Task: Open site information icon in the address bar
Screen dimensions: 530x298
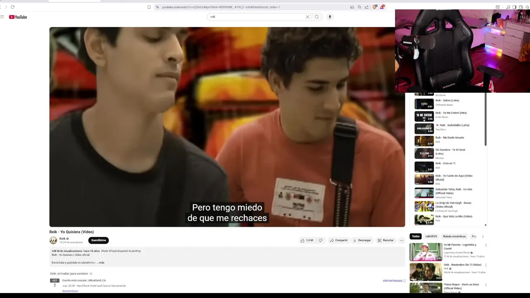Action: 157,7
